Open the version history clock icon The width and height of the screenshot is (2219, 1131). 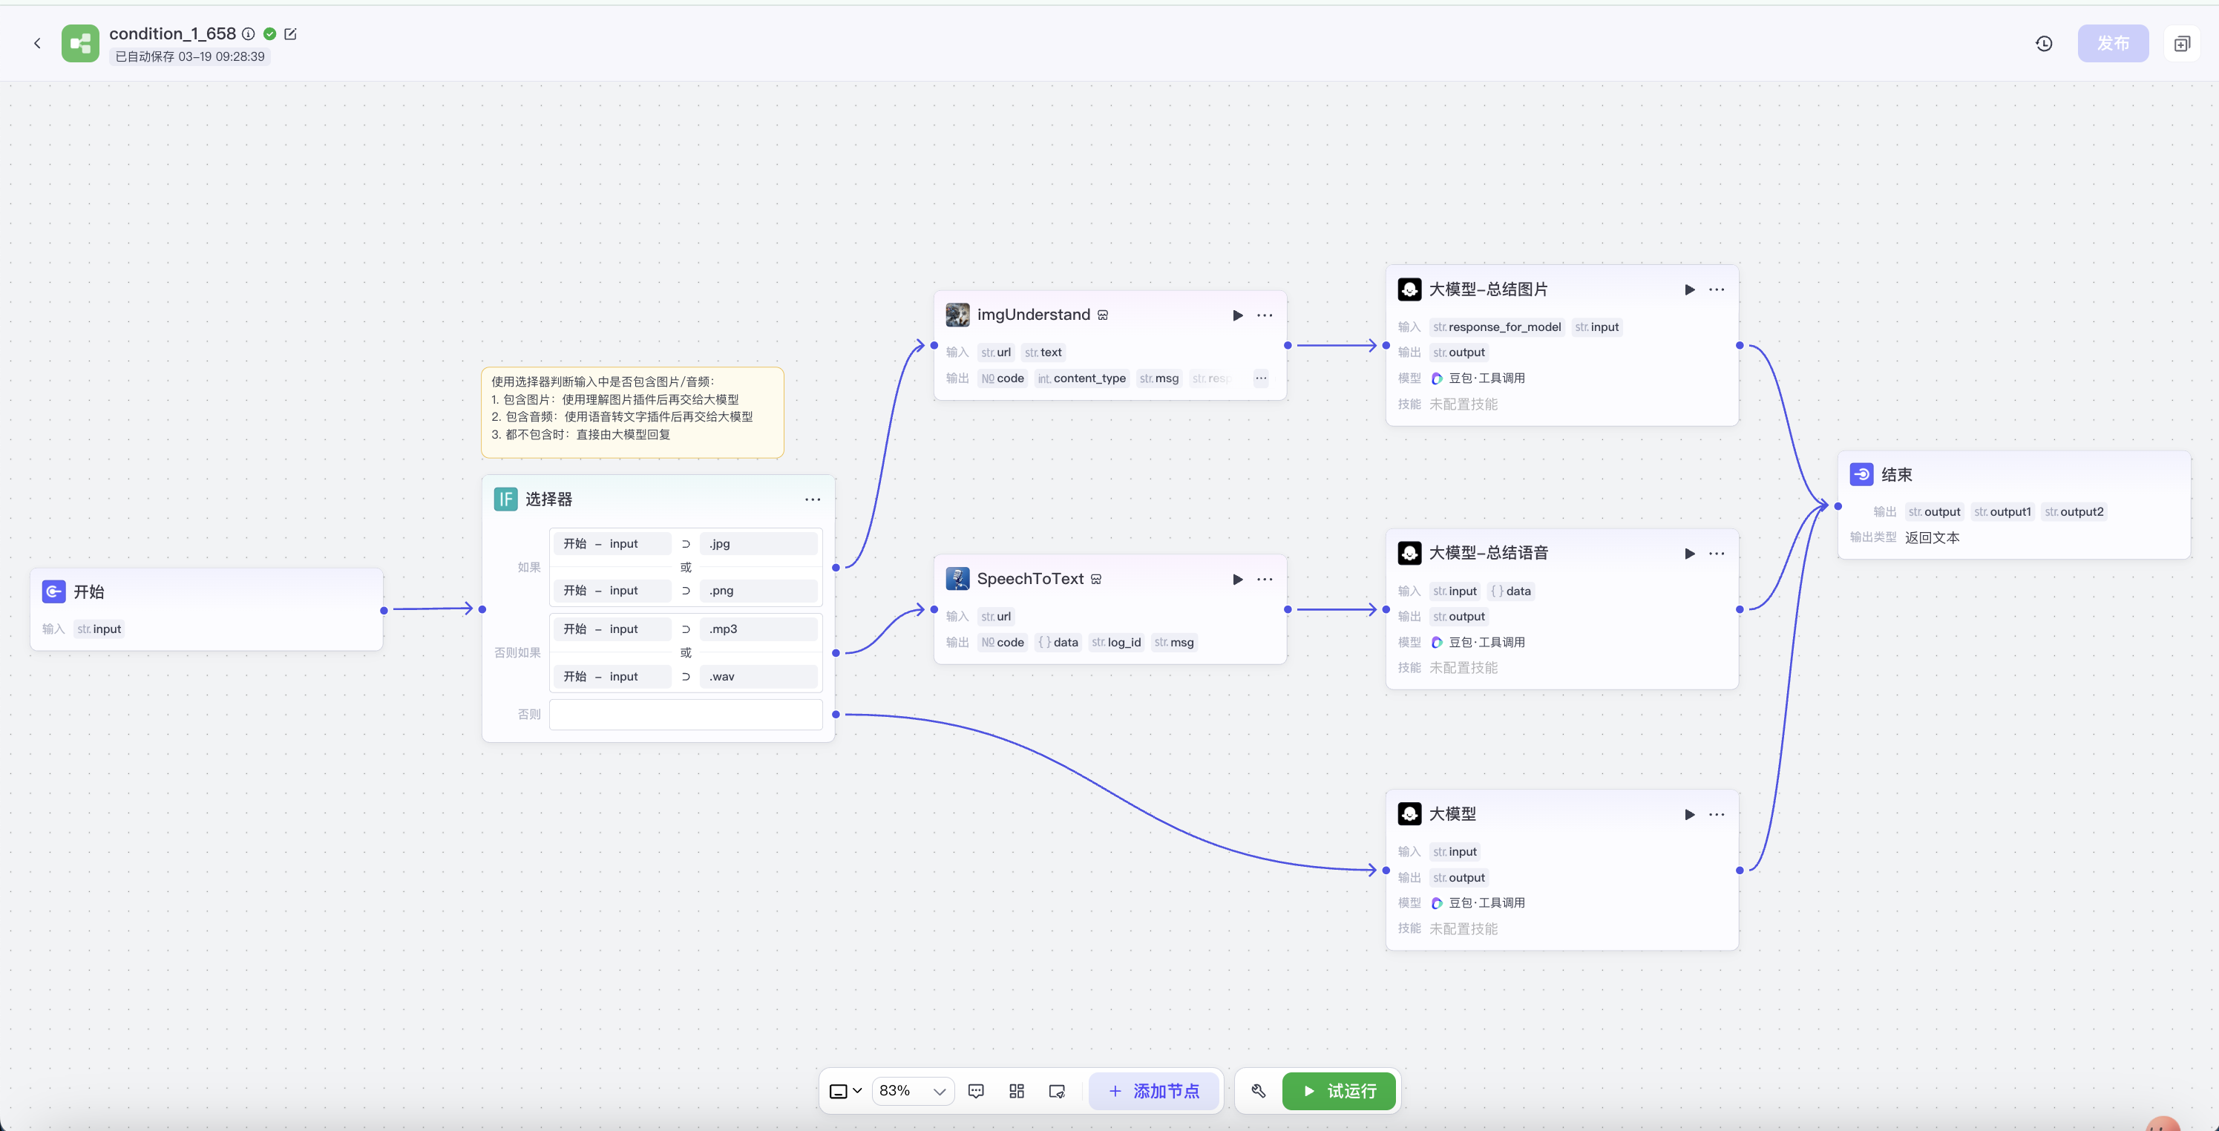click(2043, 43)
